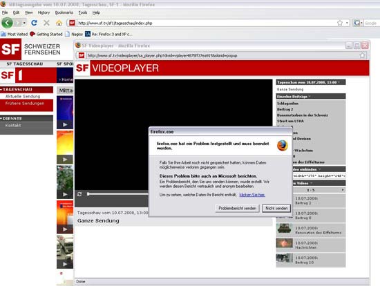Screen dimensions: 380x286
Task: Play the orange weather map thumbnail
Action: [65, 147]
